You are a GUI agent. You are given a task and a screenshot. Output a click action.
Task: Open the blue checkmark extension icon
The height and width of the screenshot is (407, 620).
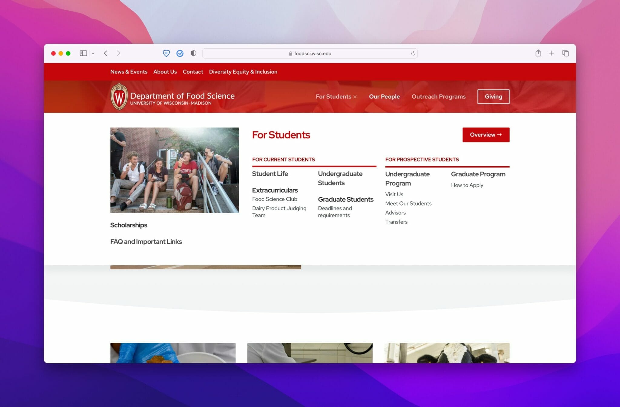180,53
